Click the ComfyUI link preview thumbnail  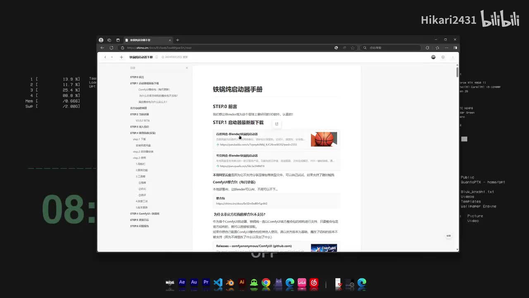324,248
